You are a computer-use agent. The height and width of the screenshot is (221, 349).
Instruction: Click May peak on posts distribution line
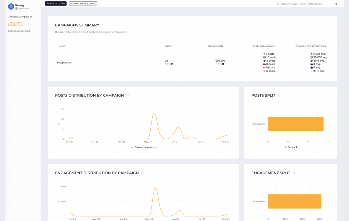(x=154, y=113)
